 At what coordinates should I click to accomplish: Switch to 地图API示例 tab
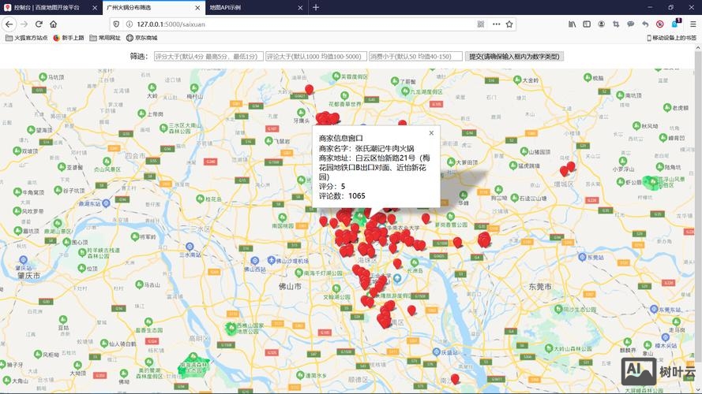[x=257, y=8]
